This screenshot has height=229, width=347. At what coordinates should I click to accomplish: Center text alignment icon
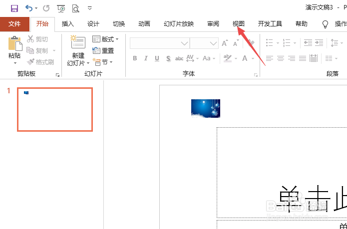point(281,58)
